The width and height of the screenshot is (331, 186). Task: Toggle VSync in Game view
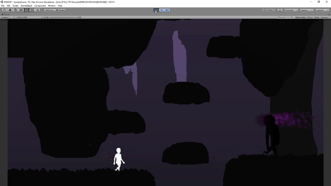click(310, 17)
